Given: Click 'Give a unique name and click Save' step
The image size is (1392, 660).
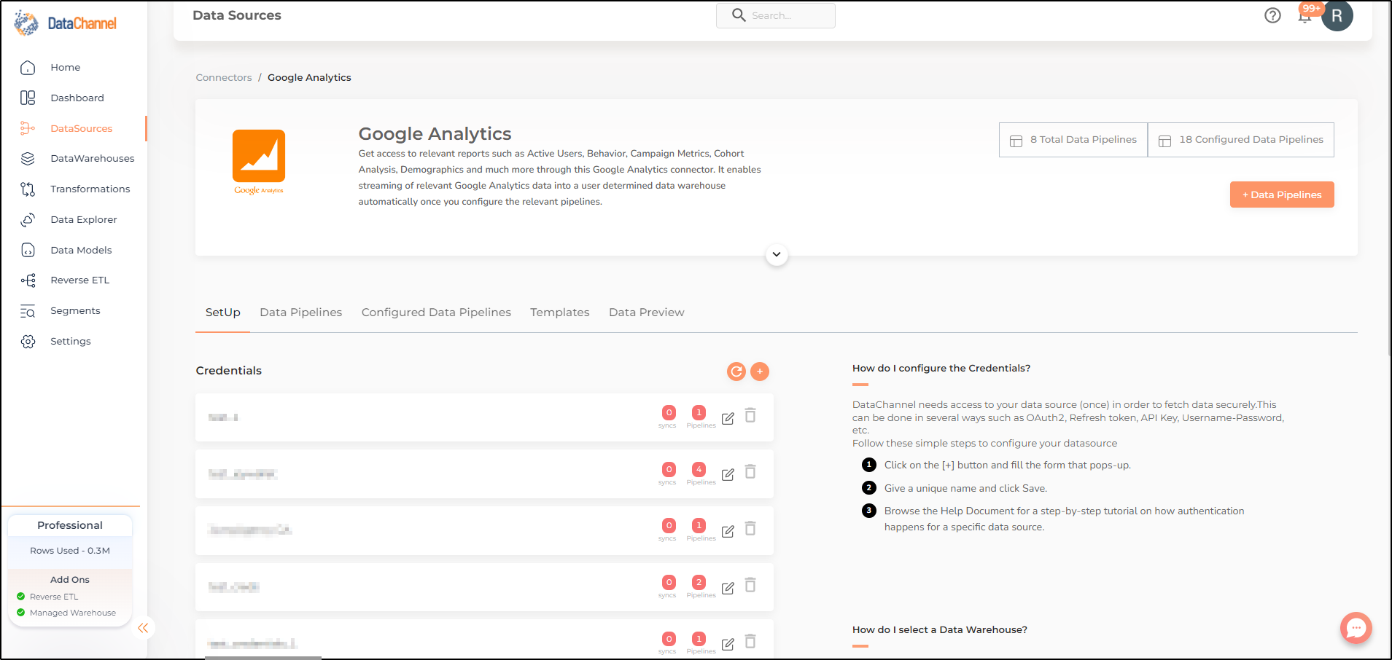Looking at the screenshot, I should coord(965,488).
